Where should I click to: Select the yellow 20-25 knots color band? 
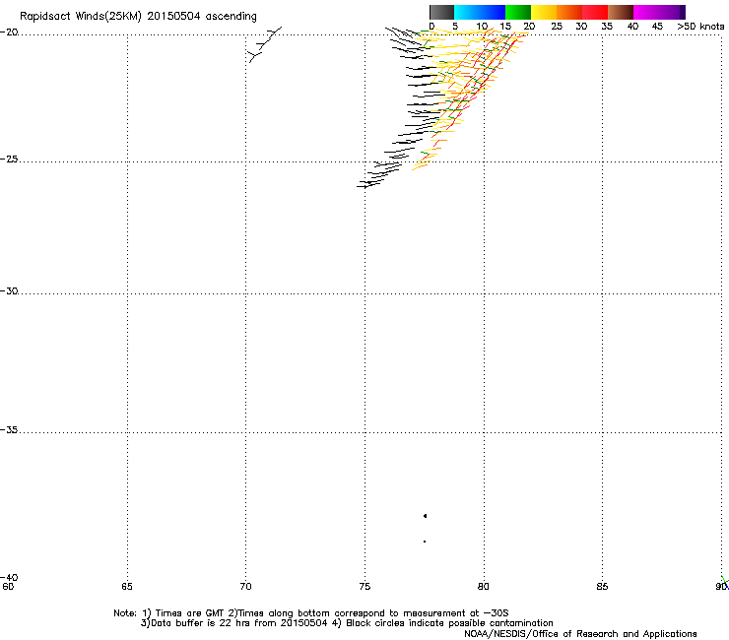point(544,12)
